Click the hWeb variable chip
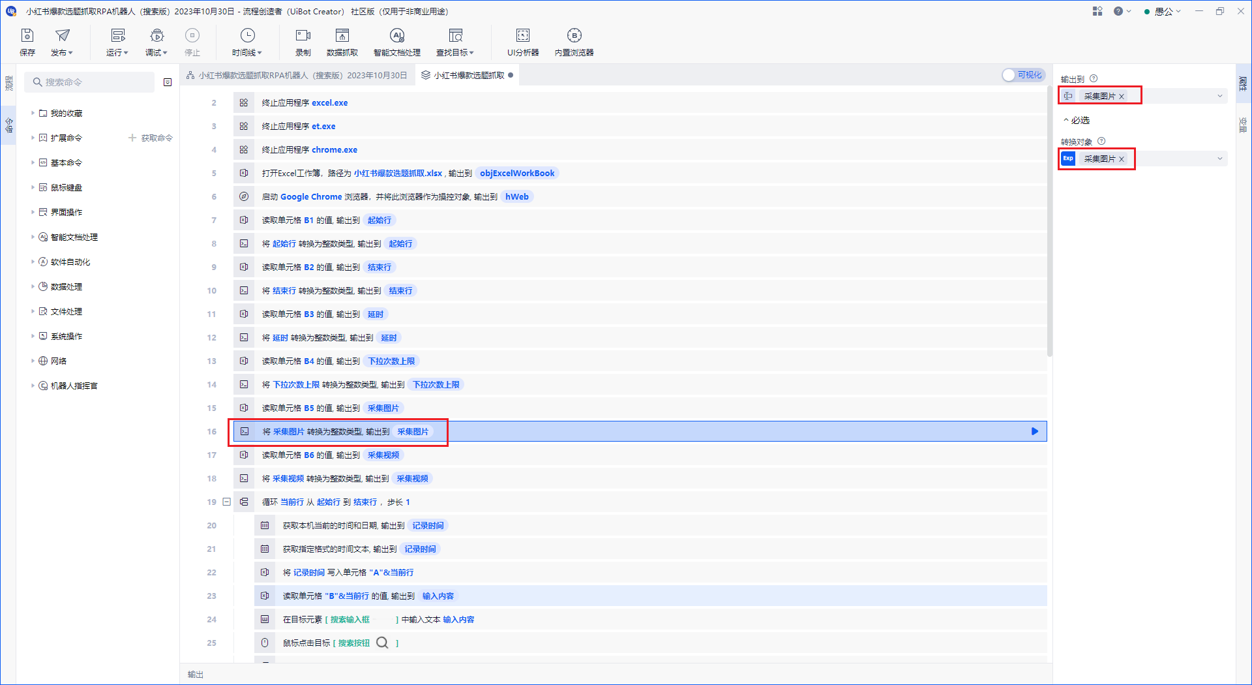 517,196
